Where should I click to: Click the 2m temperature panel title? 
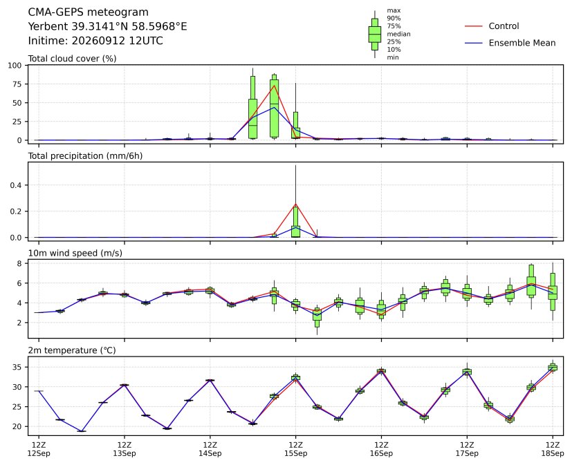click(72, 350)
